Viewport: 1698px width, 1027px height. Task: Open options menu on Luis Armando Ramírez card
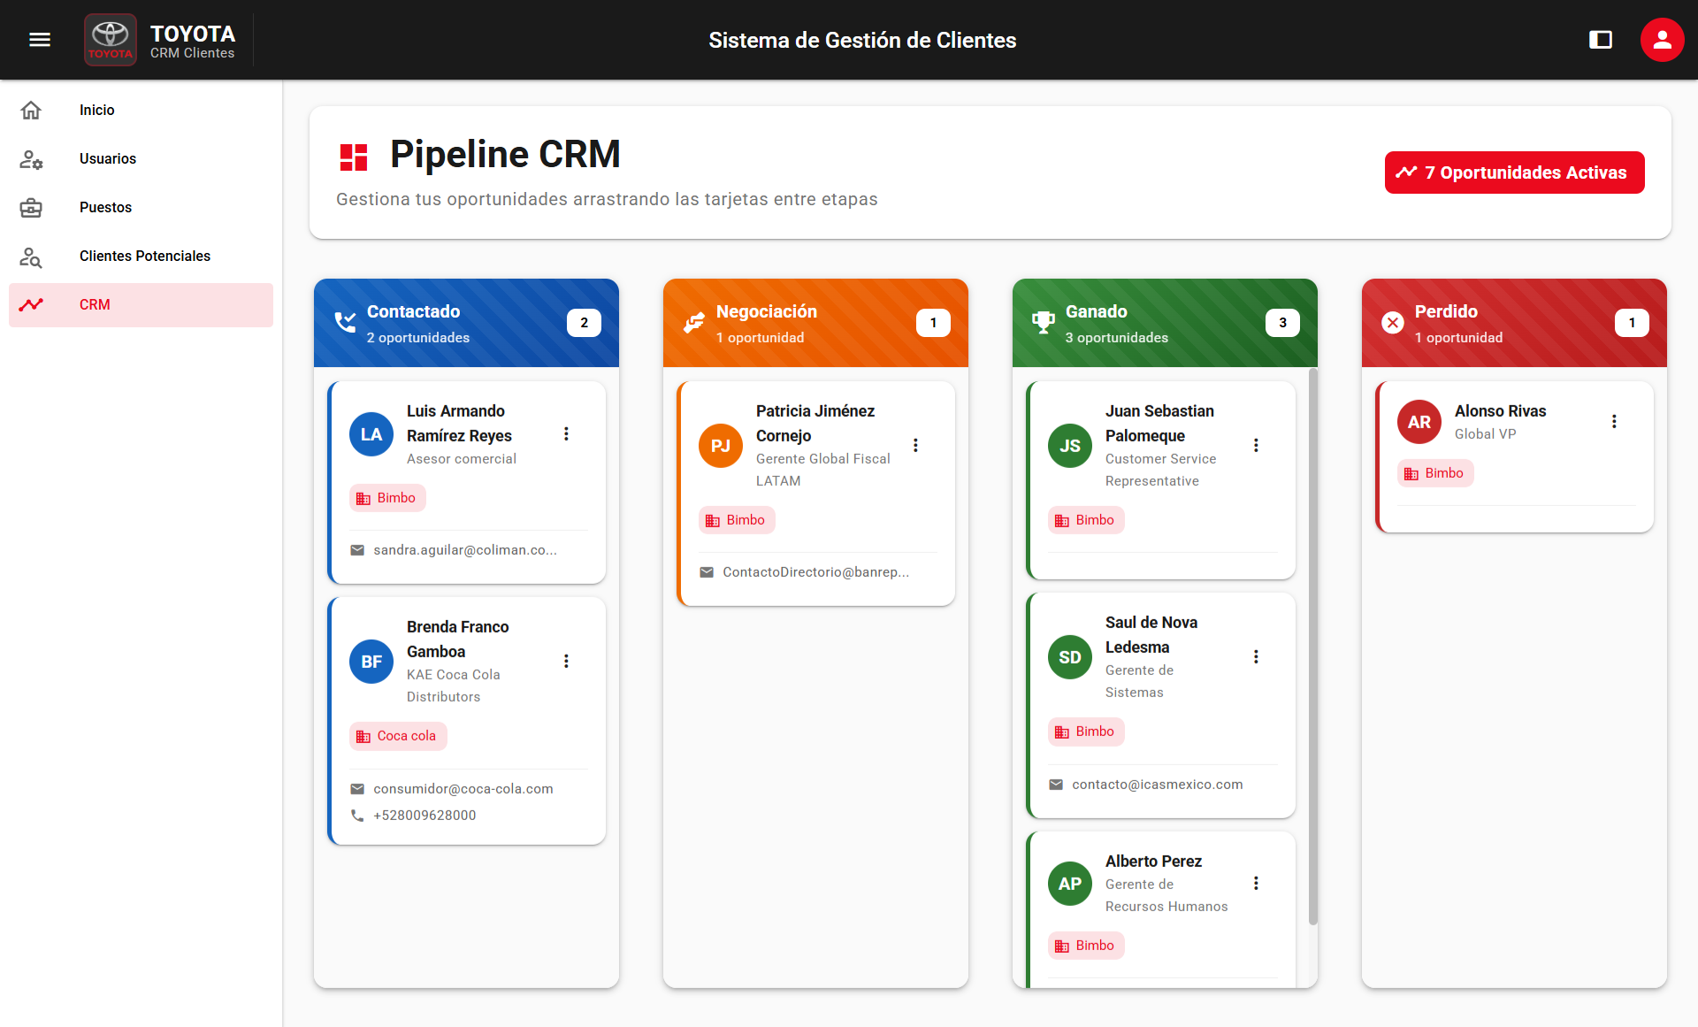tap(566, 433)
